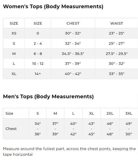Image resolution: width=138 pixels, height=160 pixels.
Task: Click the women's M size cell
Action: coord(14,54)
